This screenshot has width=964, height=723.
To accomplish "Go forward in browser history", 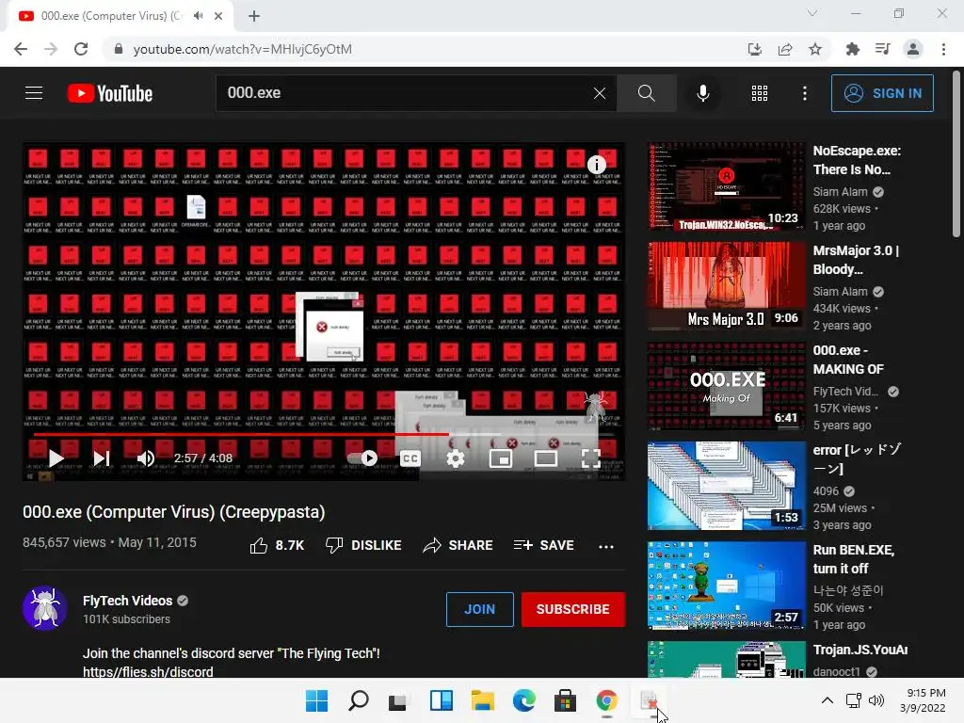I will 51,49.
